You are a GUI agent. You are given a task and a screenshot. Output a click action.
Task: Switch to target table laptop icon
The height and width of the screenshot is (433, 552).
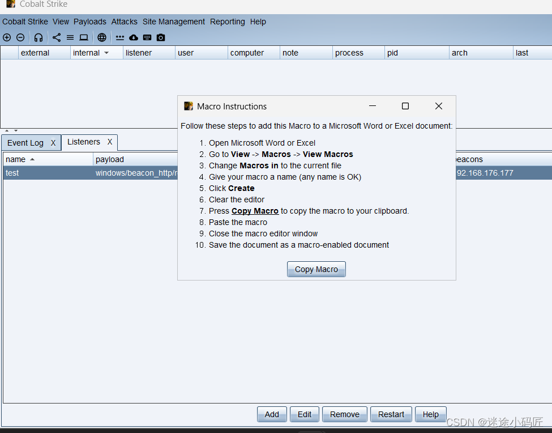tap(84, 37)
